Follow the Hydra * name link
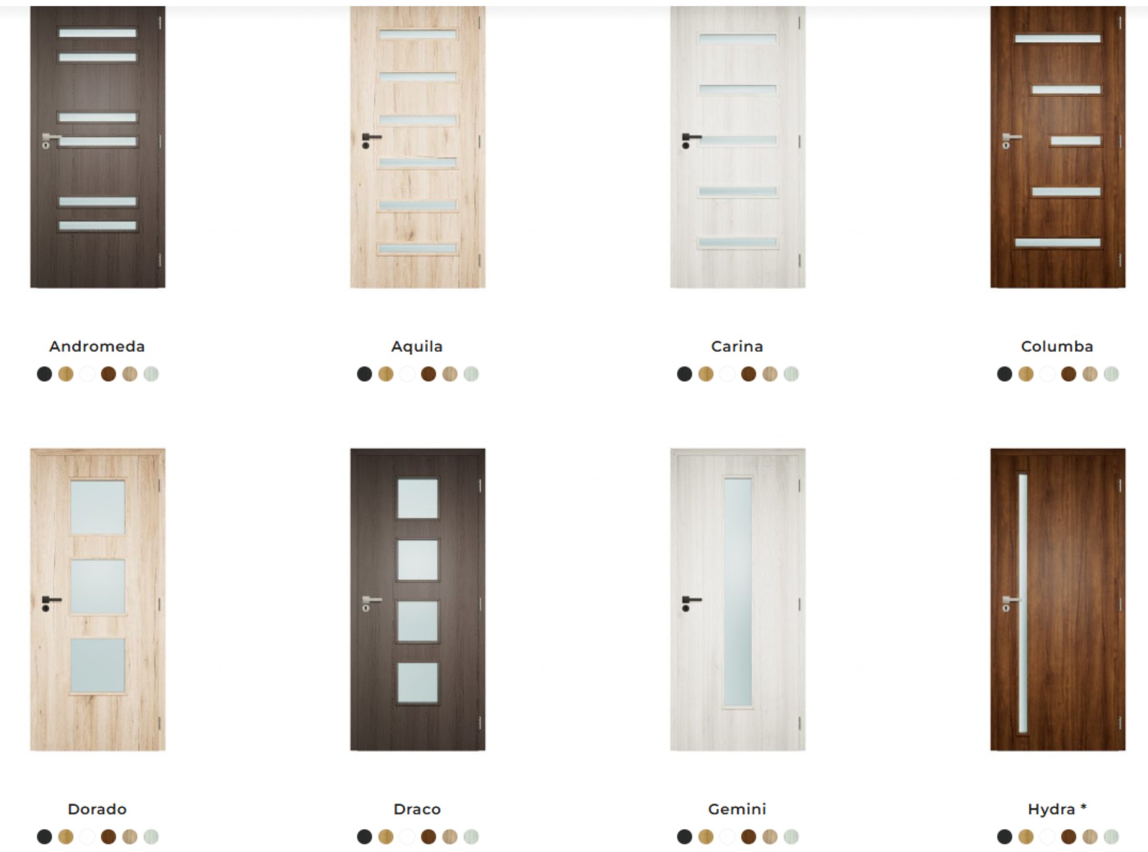 tap(1057, 809)
